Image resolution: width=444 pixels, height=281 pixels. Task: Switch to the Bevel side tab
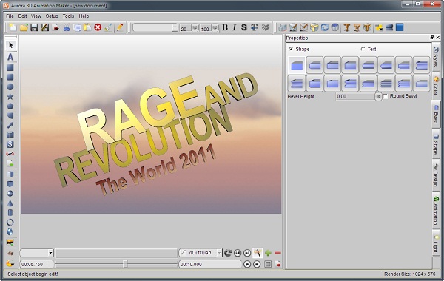click(x=436, y=115)
